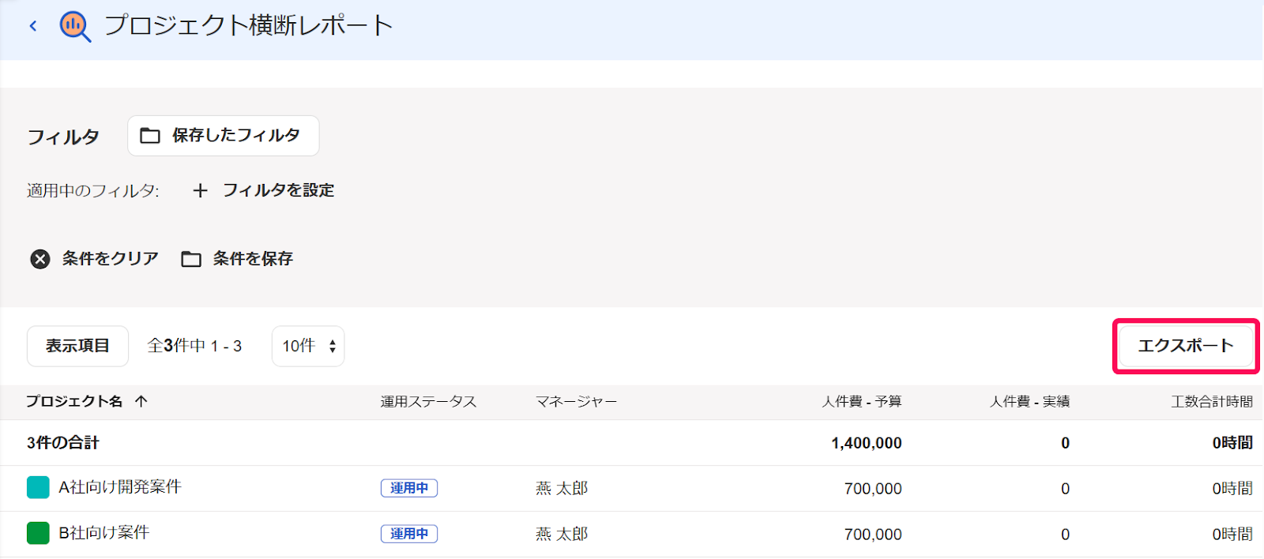1264x559 pixels.
Task: Click the project cross report magnifier icon
Action: coord(75,26)
